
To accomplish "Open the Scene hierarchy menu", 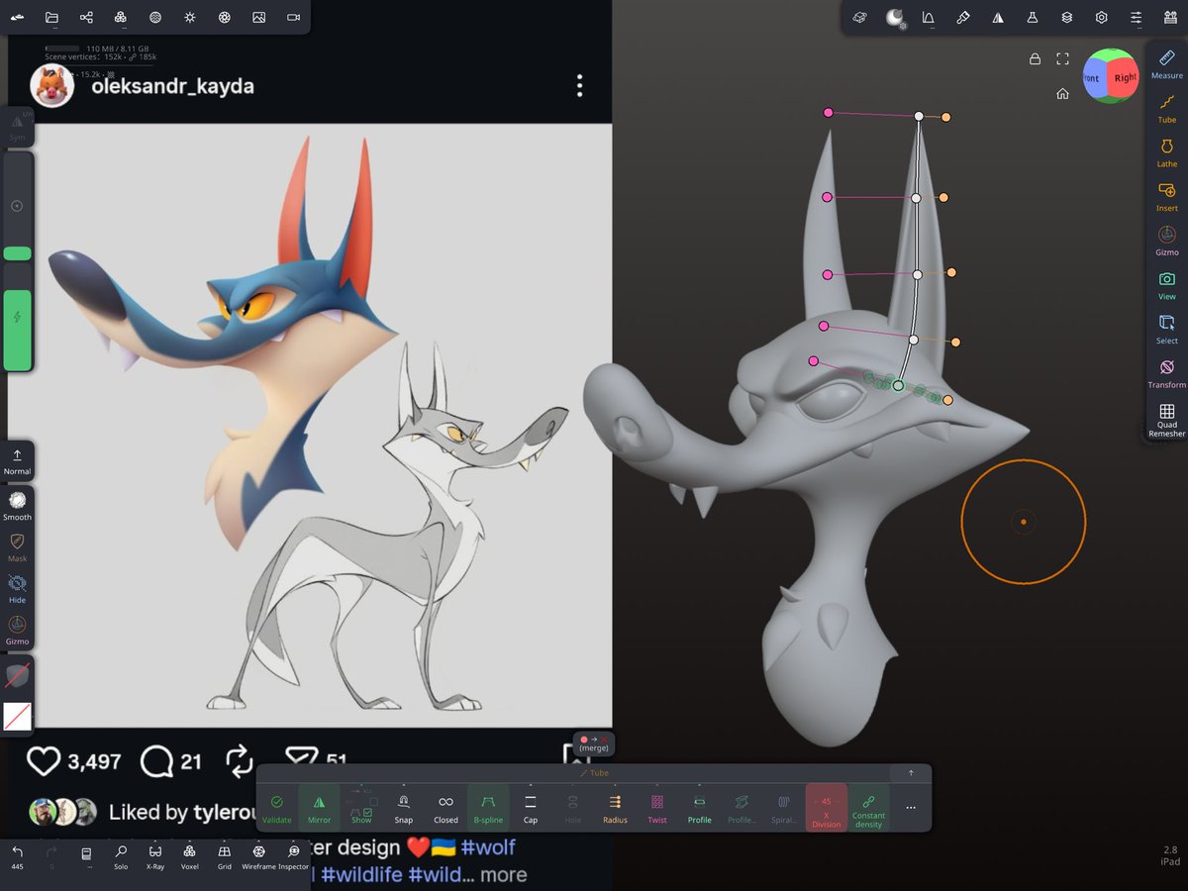I will (x=86, y=18).
